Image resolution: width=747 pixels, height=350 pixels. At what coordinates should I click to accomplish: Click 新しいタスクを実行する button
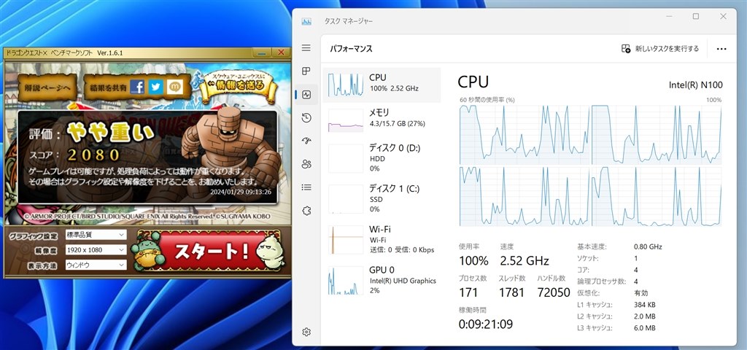pos(660,49)
